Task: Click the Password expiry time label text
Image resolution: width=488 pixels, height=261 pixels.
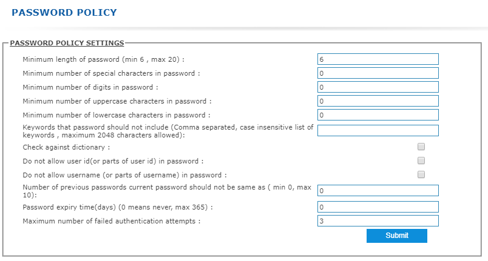Action: (x=118, y=207)
